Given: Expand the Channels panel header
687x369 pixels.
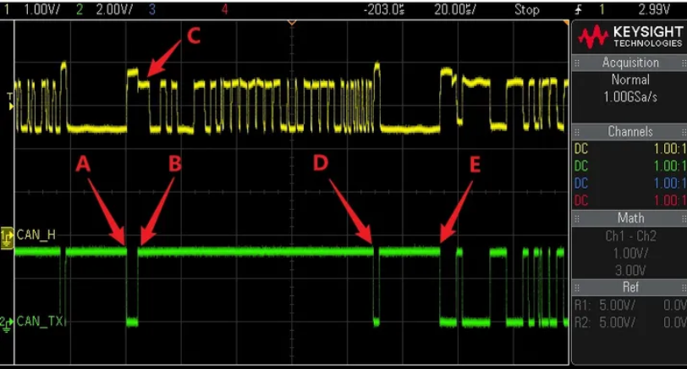Looking at the screenshot, I should (629, 132).
